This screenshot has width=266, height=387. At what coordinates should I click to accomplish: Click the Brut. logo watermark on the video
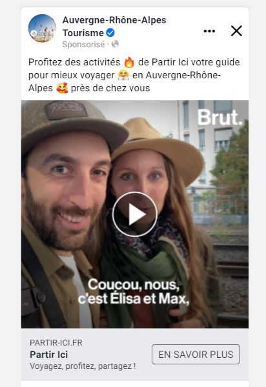tap(220, 118)
